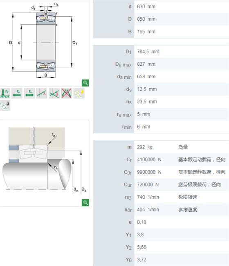Select the d 630 mm value
229x266 pixels.
point(146,7)
